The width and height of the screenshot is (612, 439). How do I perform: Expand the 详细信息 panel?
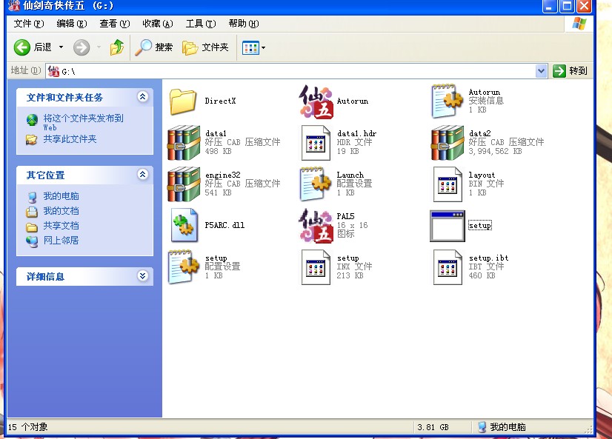(x=142, y=275)
